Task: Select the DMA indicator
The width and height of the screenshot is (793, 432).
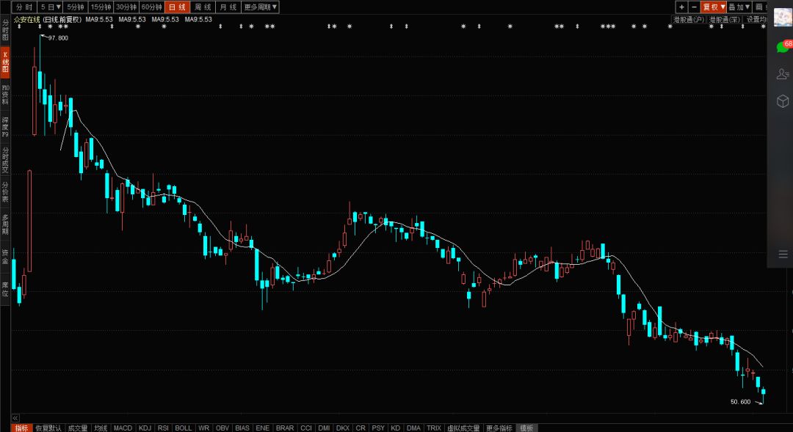Action: (413, 428)
